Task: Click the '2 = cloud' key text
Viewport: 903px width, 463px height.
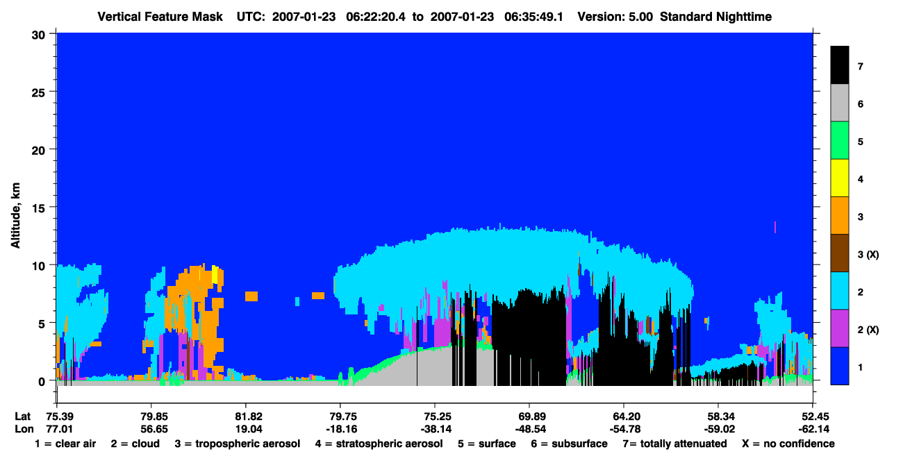Action: click(135, 444)
